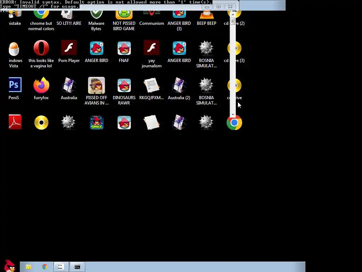Open the NOT PISSED BIRD GAME pig icon
Viewport: 362px width, 272px height.
tap(124, 21)
